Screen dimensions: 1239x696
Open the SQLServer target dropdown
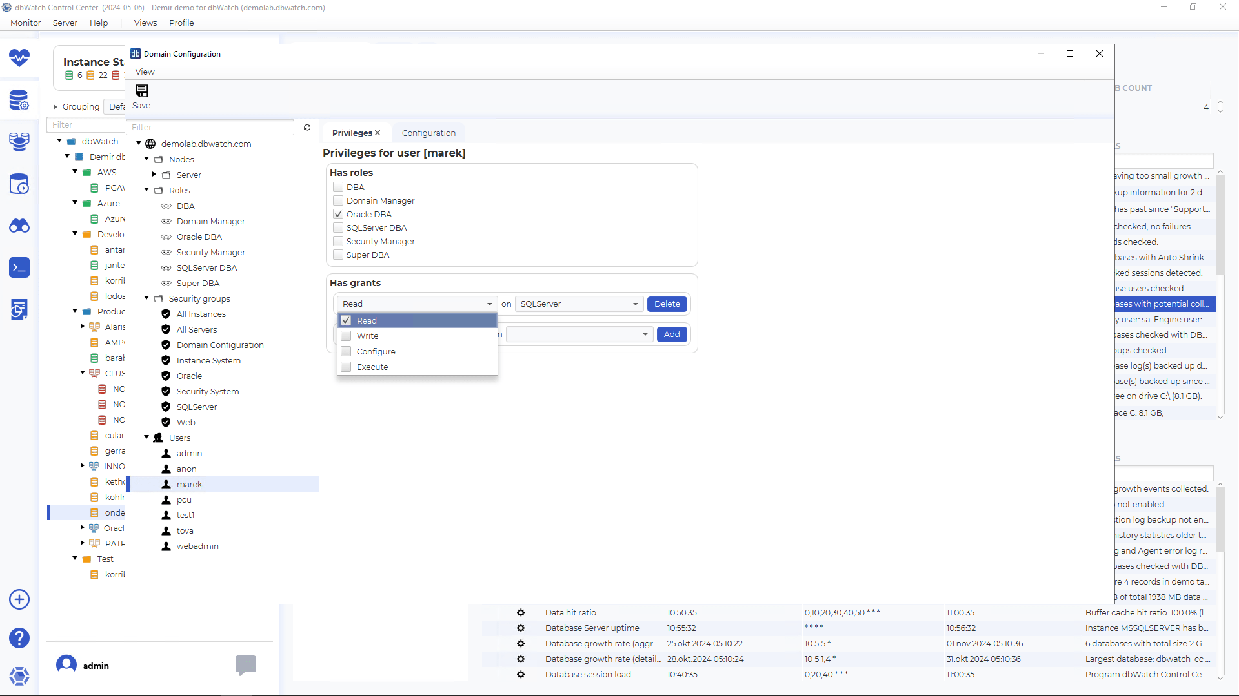(x=579, y=304)
